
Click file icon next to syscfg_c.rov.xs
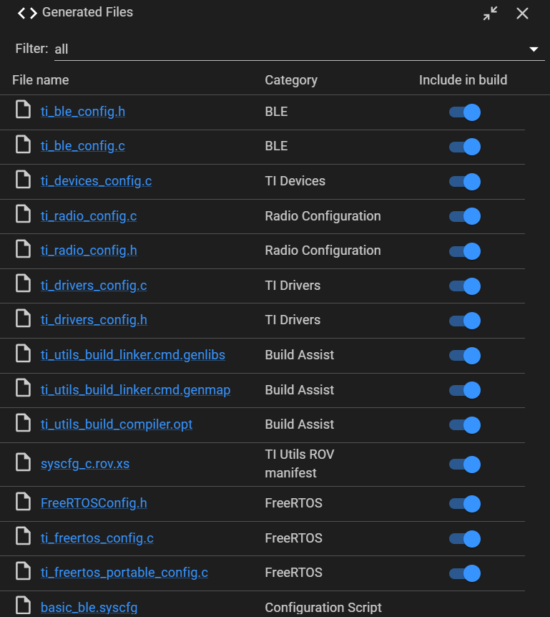(24, 463)
